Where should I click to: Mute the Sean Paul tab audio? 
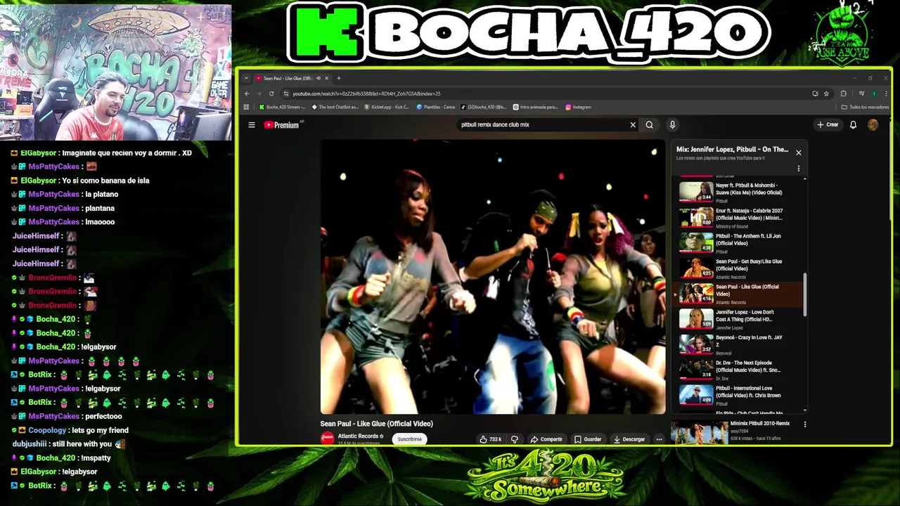point(318,78)
